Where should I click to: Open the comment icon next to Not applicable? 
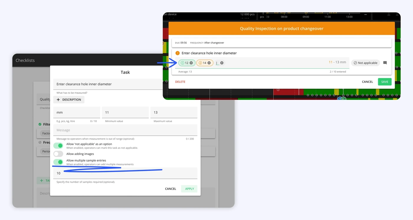[385, 63]
